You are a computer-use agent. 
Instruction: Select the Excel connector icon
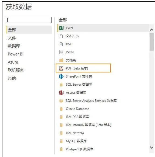[61, 28]
